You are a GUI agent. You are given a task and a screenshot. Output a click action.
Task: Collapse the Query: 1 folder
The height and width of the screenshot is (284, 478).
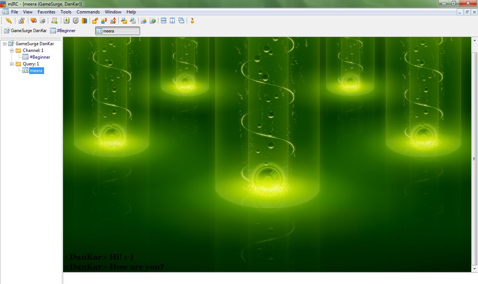point(12,64)
